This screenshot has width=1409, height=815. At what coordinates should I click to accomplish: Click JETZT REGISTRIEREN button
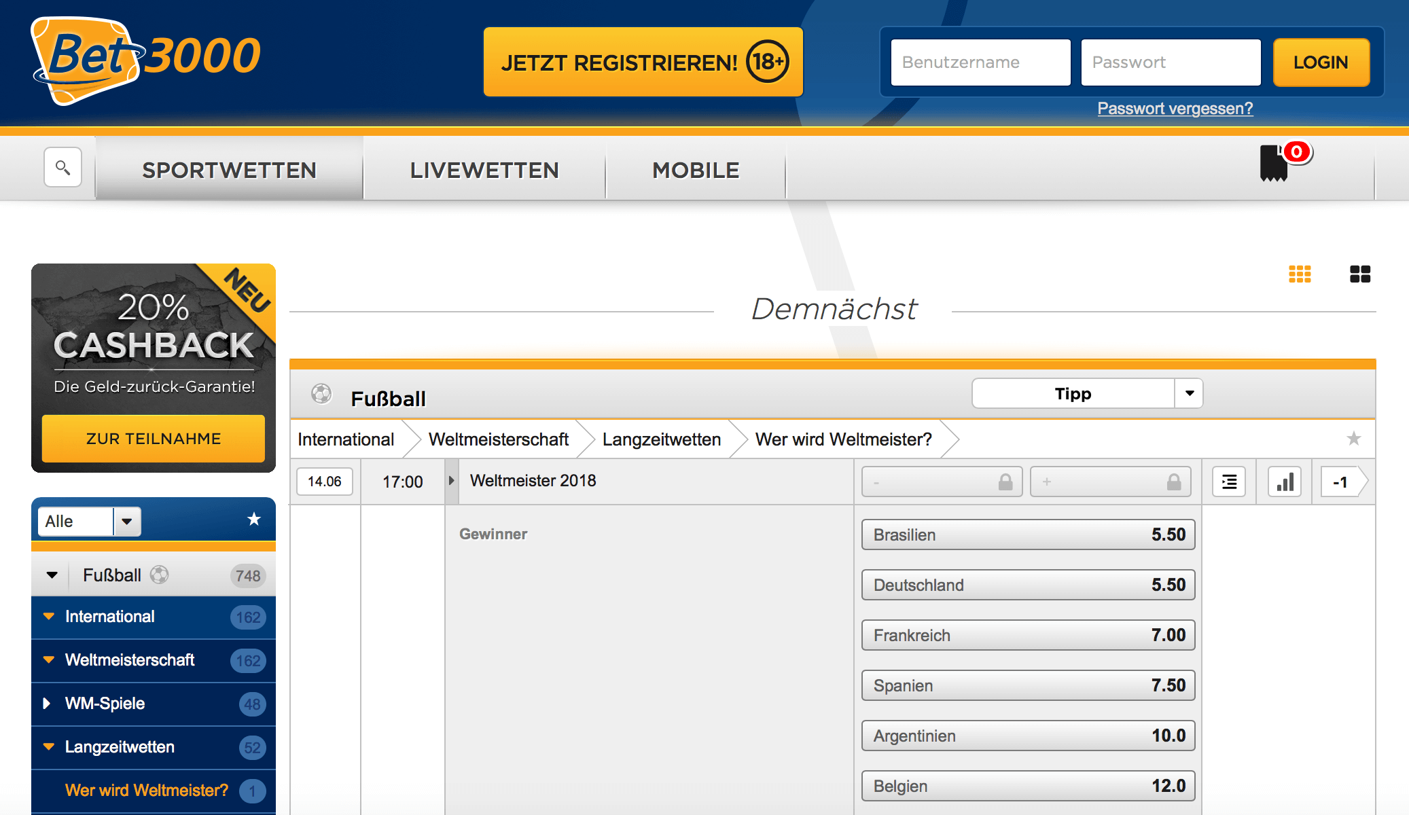click(x=643, y=62)
